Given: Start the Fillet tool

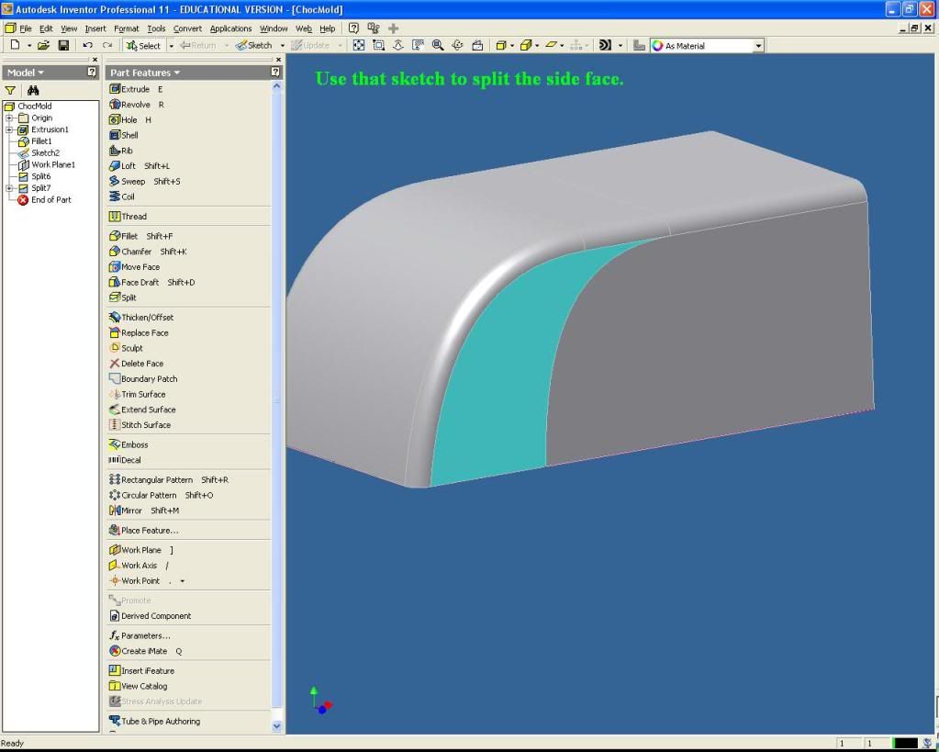Looking at the screenshot, I should pos(129,236).
